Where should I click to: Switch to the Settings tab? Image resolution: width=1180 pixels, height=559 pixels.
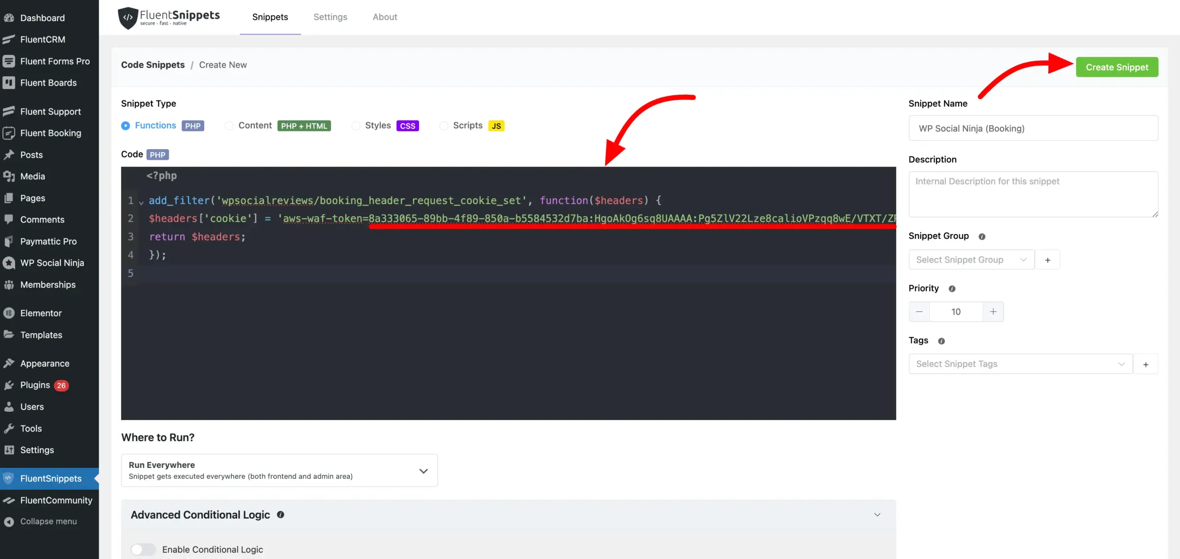[330, 17]
